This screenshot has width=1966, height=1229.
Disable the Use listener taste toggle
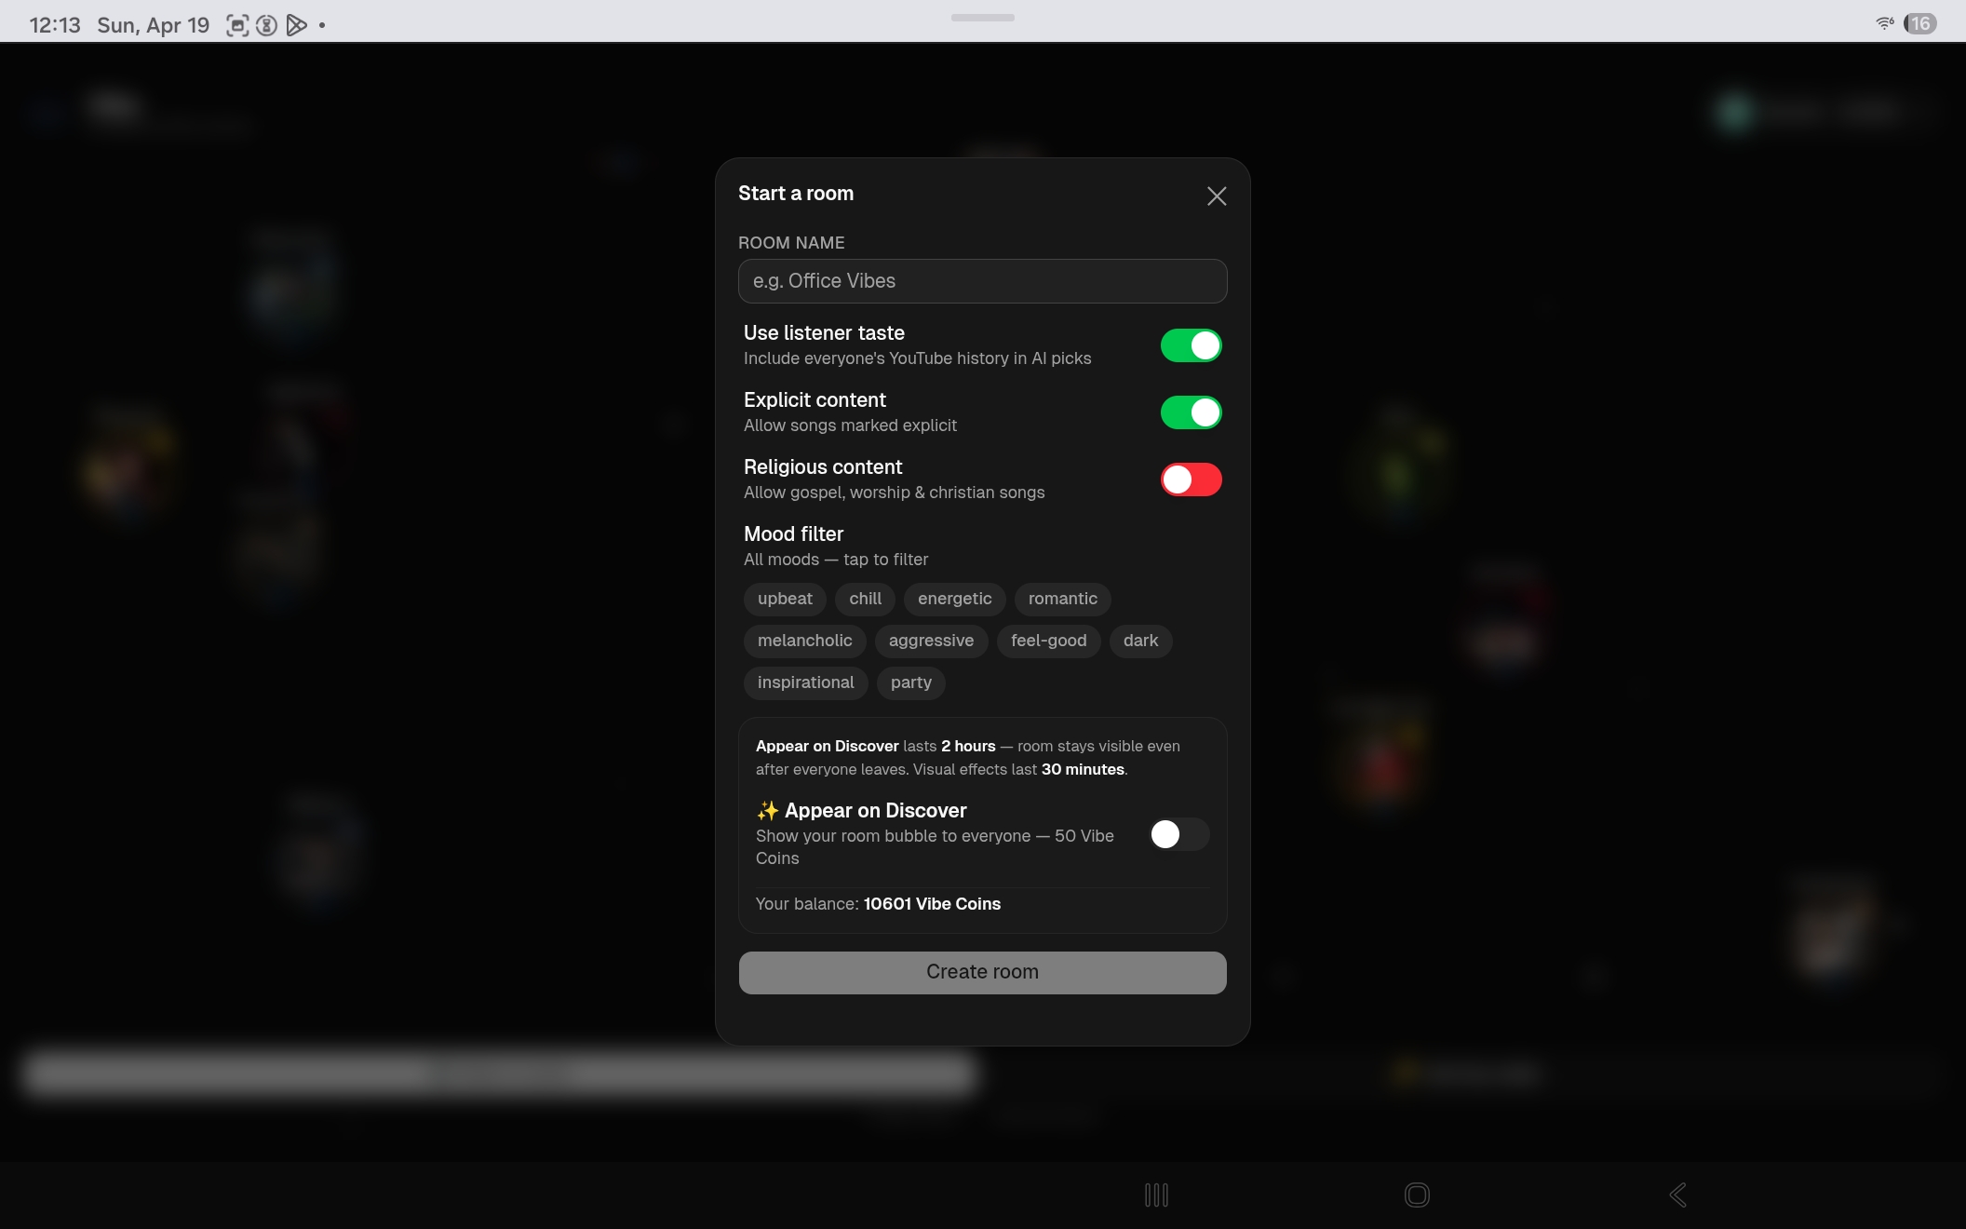pyautogui.click(x=1191, y=345)
